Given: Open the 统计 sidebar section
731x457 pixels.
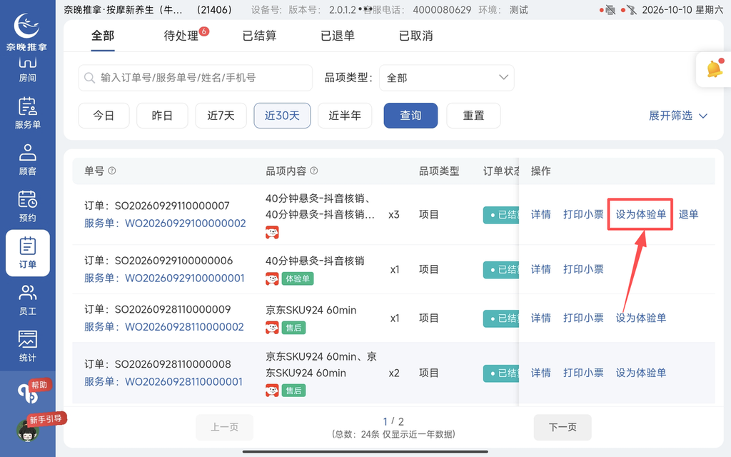Looking at the screenshot, I should [28, 346].
